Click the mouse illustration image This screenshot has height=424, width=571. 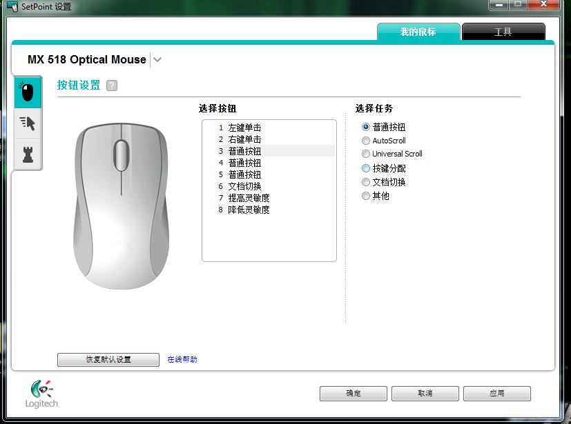click(122, 206)
